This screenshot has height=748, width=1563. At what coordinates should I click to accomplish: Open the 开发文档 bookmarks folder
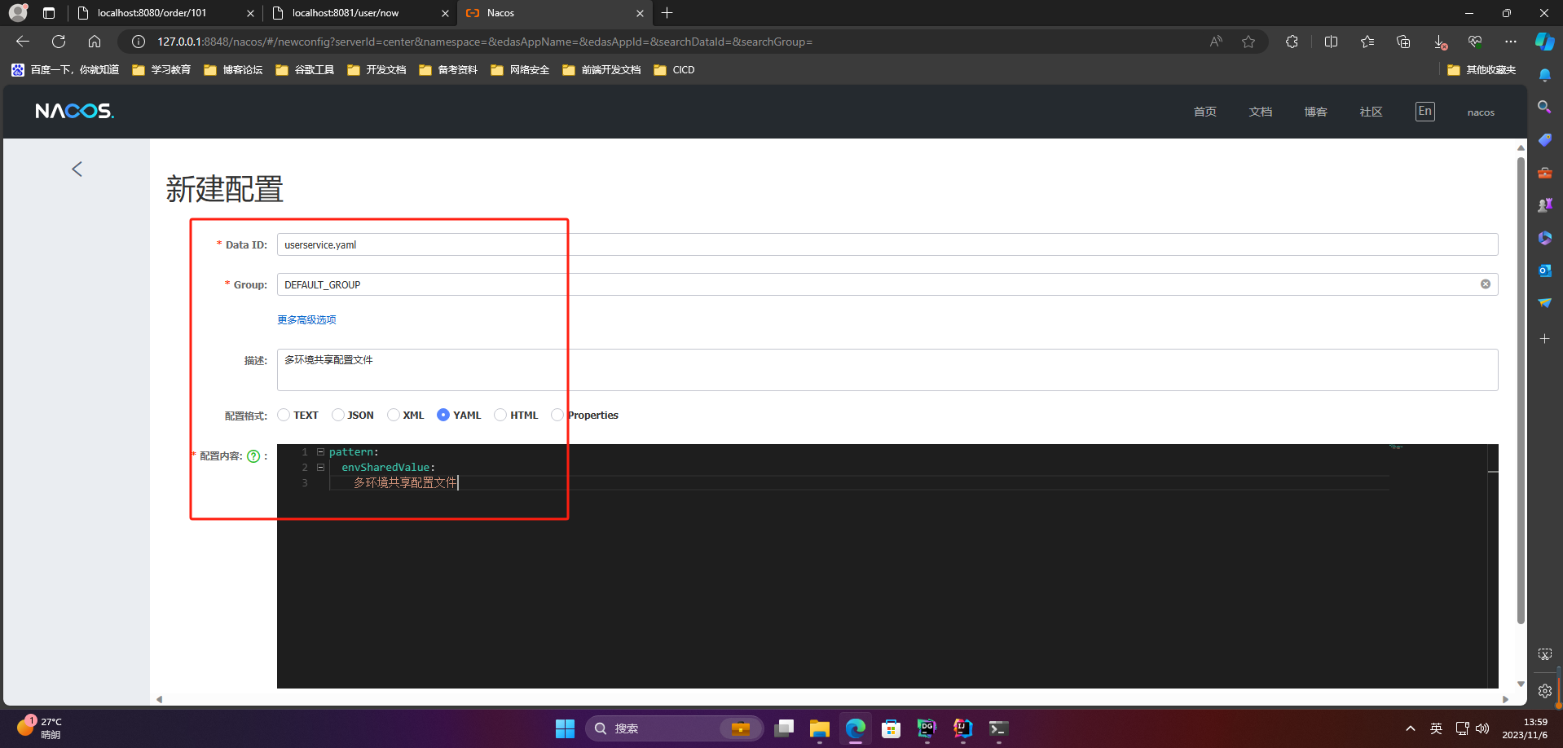pos(376,70)
